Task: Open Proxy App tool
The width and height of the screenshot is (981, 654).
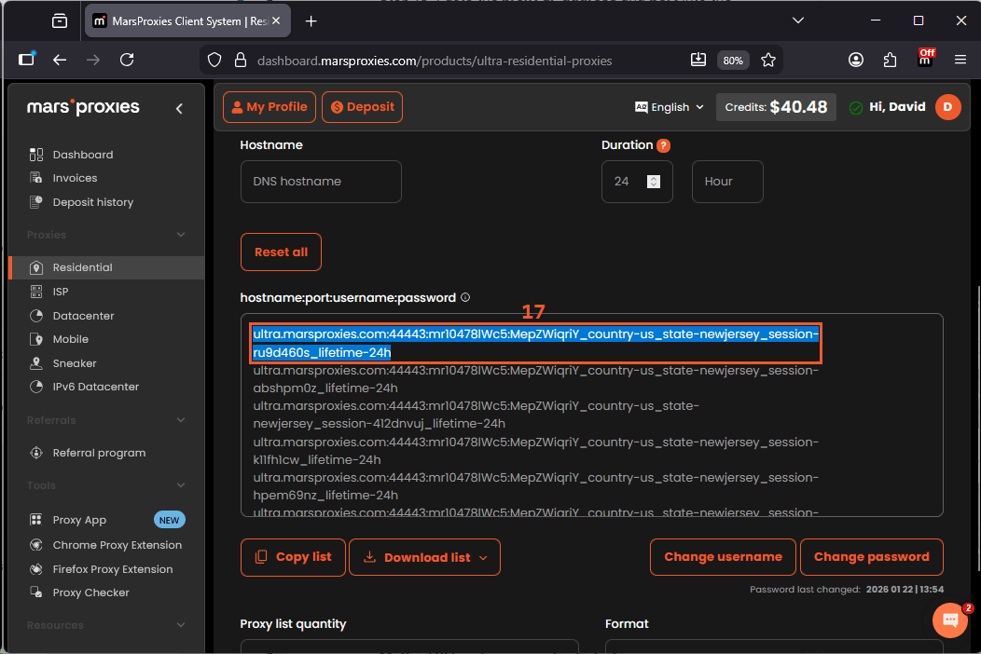Action: click(x=79, y=520)
